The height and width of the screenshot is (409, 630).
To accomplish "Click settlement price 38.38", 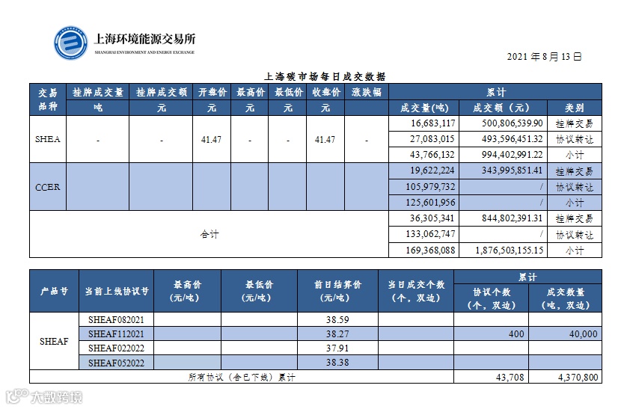I will tap(337, 363).
